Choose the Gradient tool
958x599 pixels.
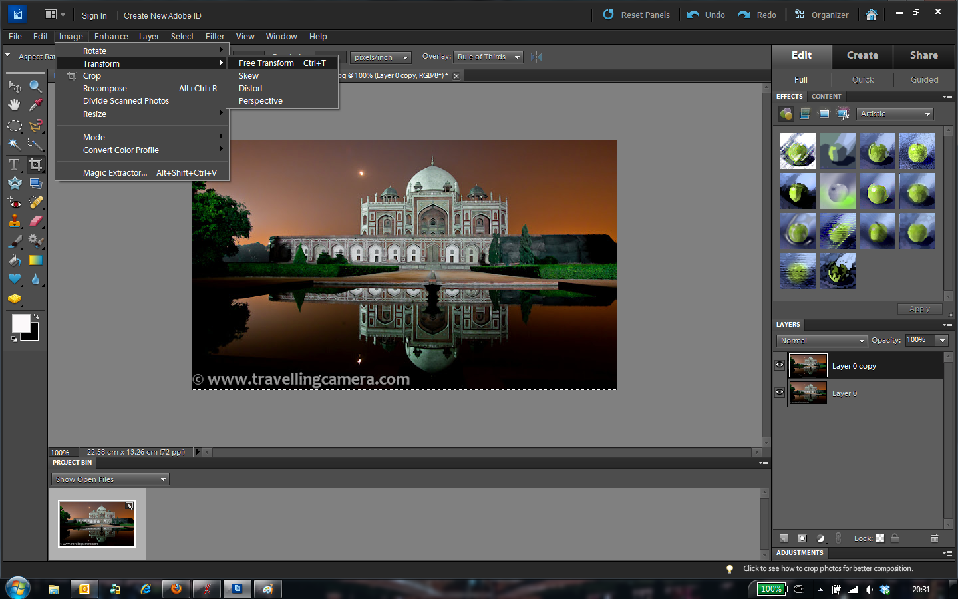coord(36,260)
